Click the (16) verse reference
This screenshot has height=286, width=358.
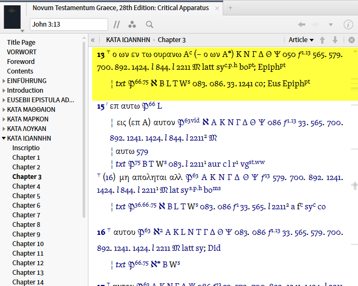click(x=109, y=177)
